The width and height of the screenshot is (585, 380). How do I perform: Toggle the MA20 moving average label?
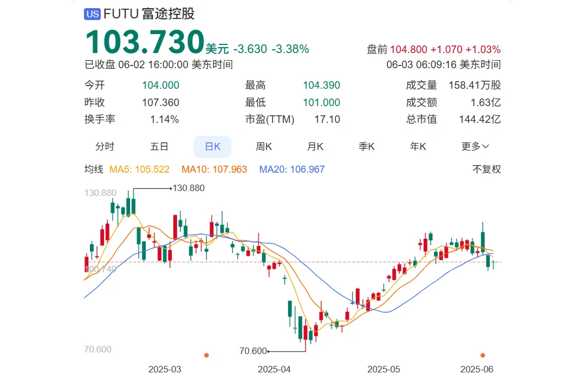292,169
